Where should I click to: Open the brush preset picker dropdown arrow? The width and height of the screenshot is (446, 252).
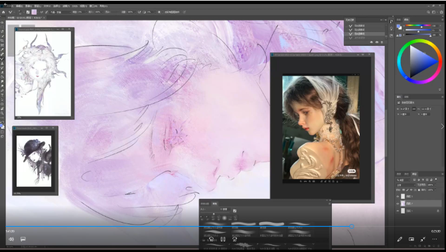[23, 12]
